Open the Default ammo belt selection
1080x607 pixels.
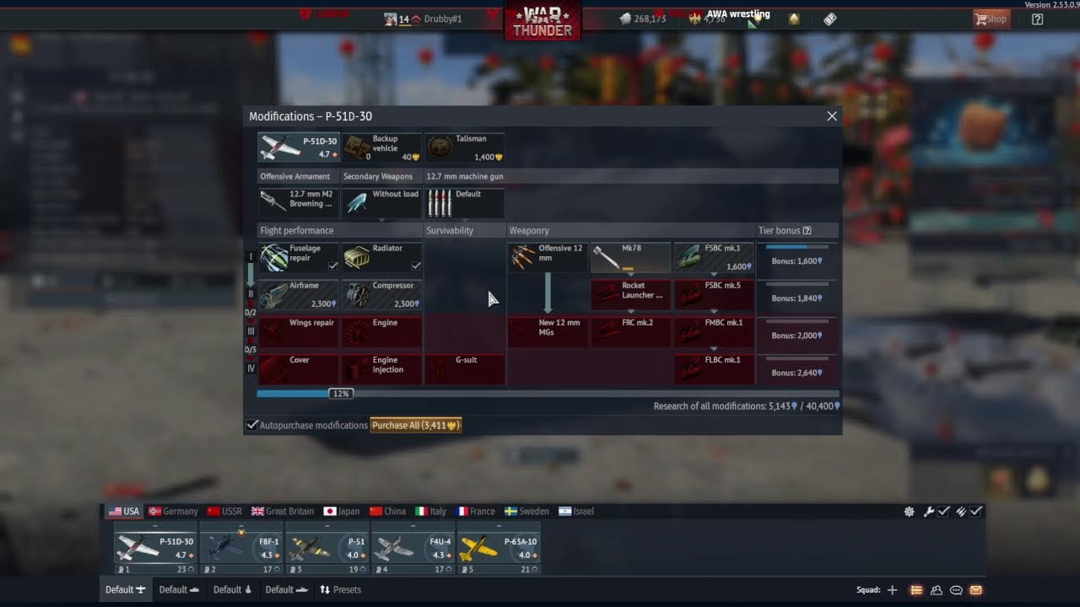tap(464, 202)
